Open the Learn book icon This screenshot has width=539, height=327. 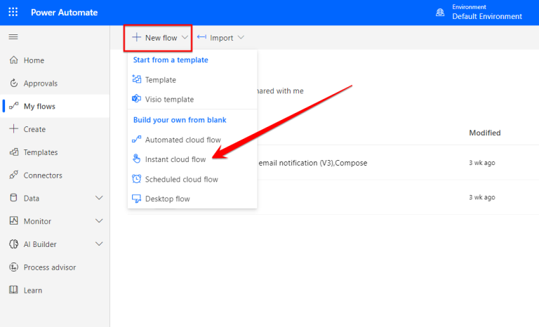tap(13, 291)
